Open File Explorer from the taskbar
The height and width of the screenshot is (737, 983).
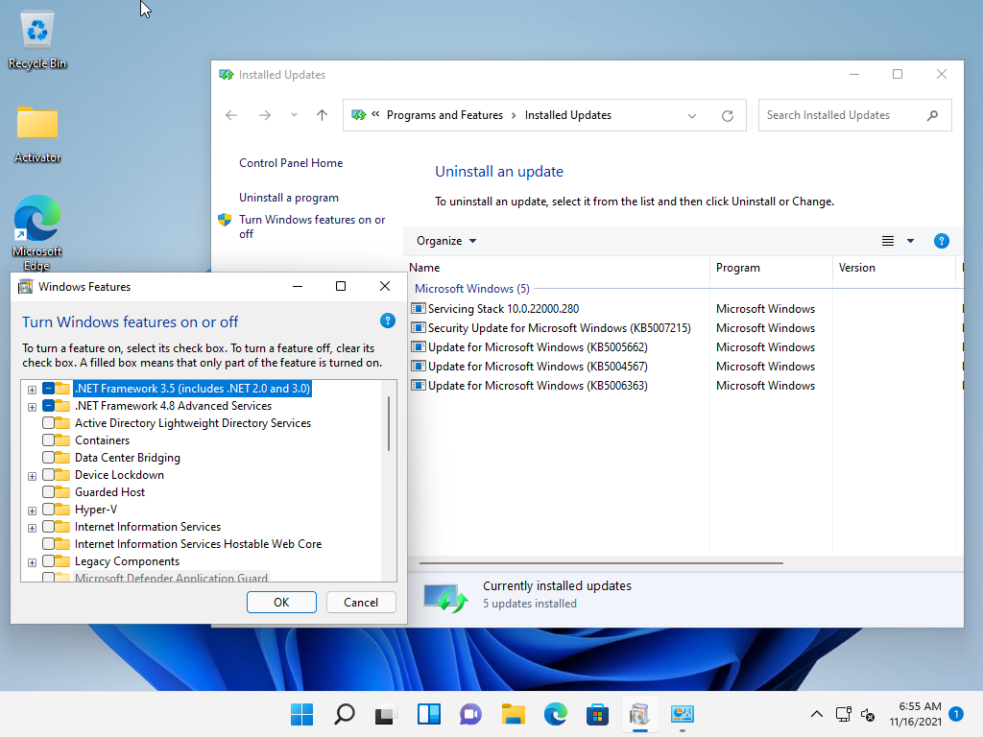click(513, 714)
